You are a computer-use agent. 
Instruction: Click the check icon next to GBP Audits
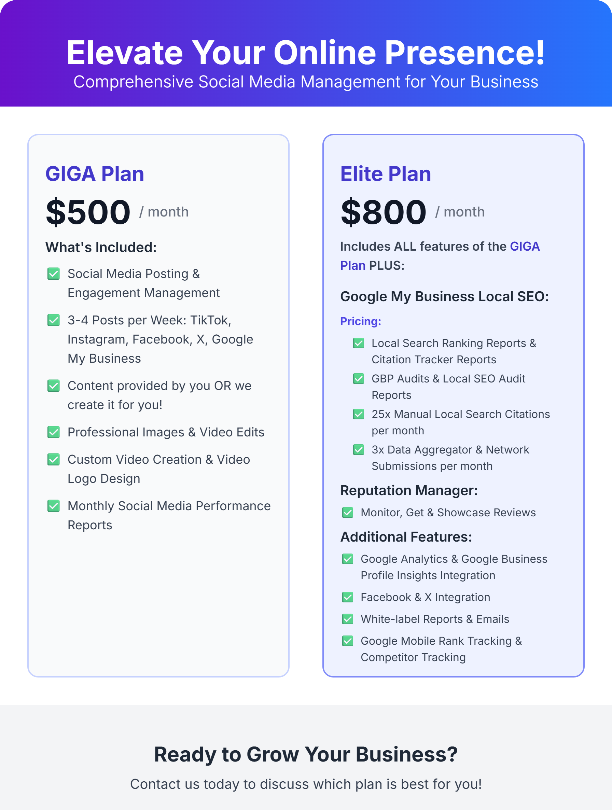click(359, 379)
